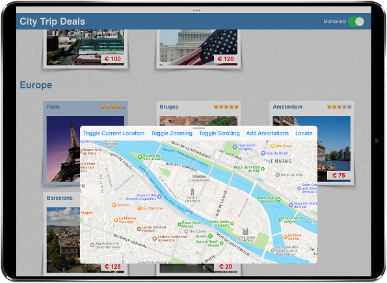This screenshot has height=283, width=387.
Task: Click Toggle Zooming in map popover
Action: pos(172,133)
